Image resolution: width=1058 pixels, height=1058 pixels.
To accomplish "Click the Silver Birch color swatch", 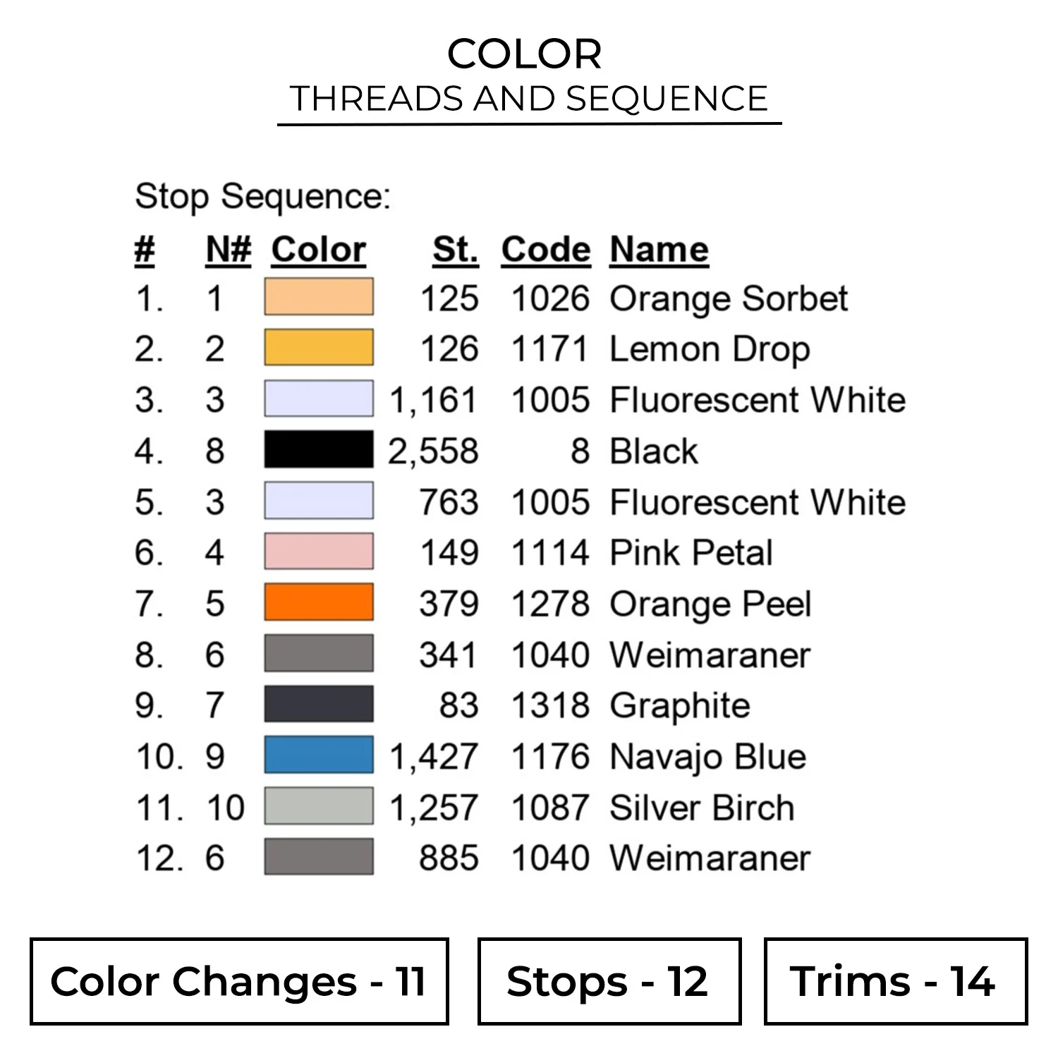I will click(319, 806).
